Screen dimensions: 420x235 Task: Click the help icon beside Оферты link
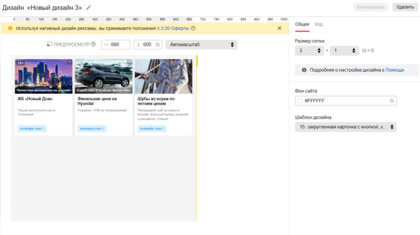[x=193, y=28]
